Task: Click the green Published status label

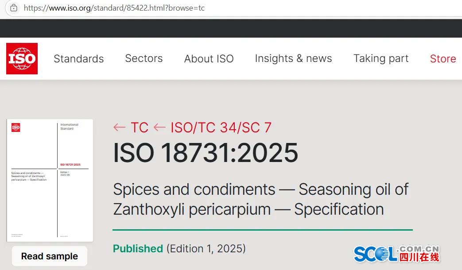Action: coord(138,249)
